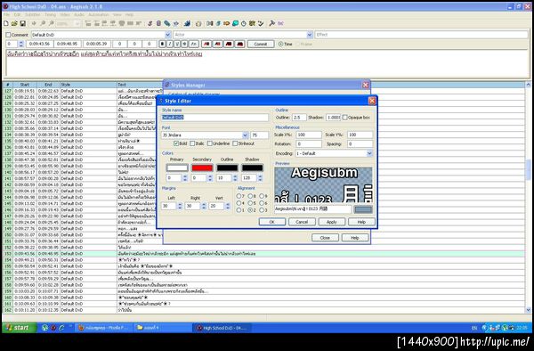This screenshot has height=351, width=534.
Task: Create a new subtitle file
Action: (x=6, y=23)
